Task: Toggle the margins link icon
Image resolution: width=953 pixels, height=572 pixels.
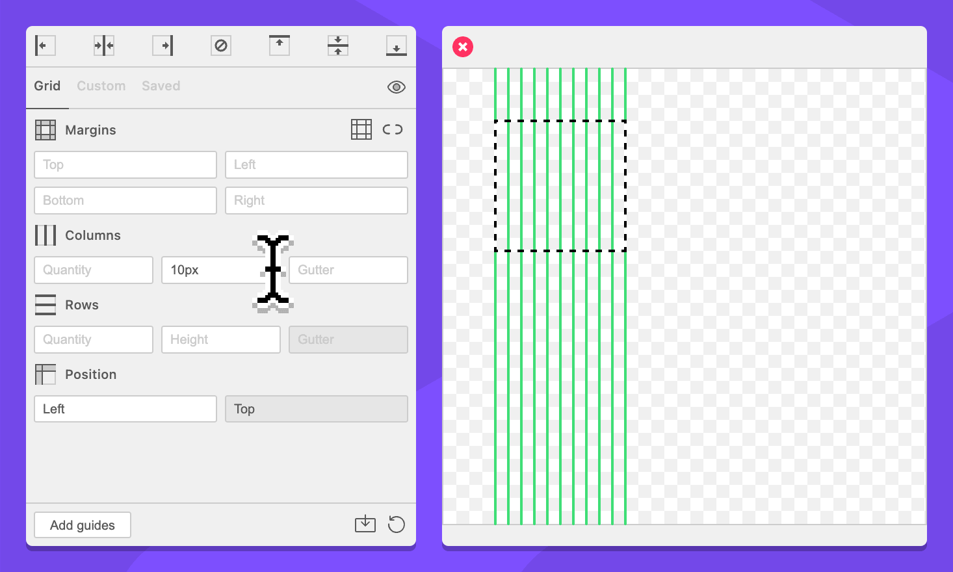Action: (x=393, y=129)
